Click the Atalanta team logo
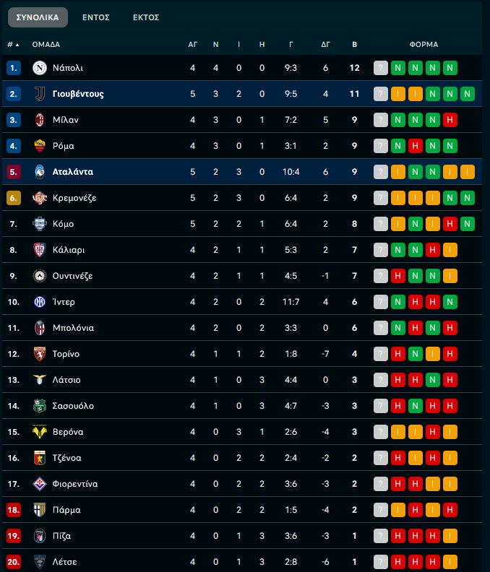Viewport: 490px width, 572px height. click(x=40, y=172)
